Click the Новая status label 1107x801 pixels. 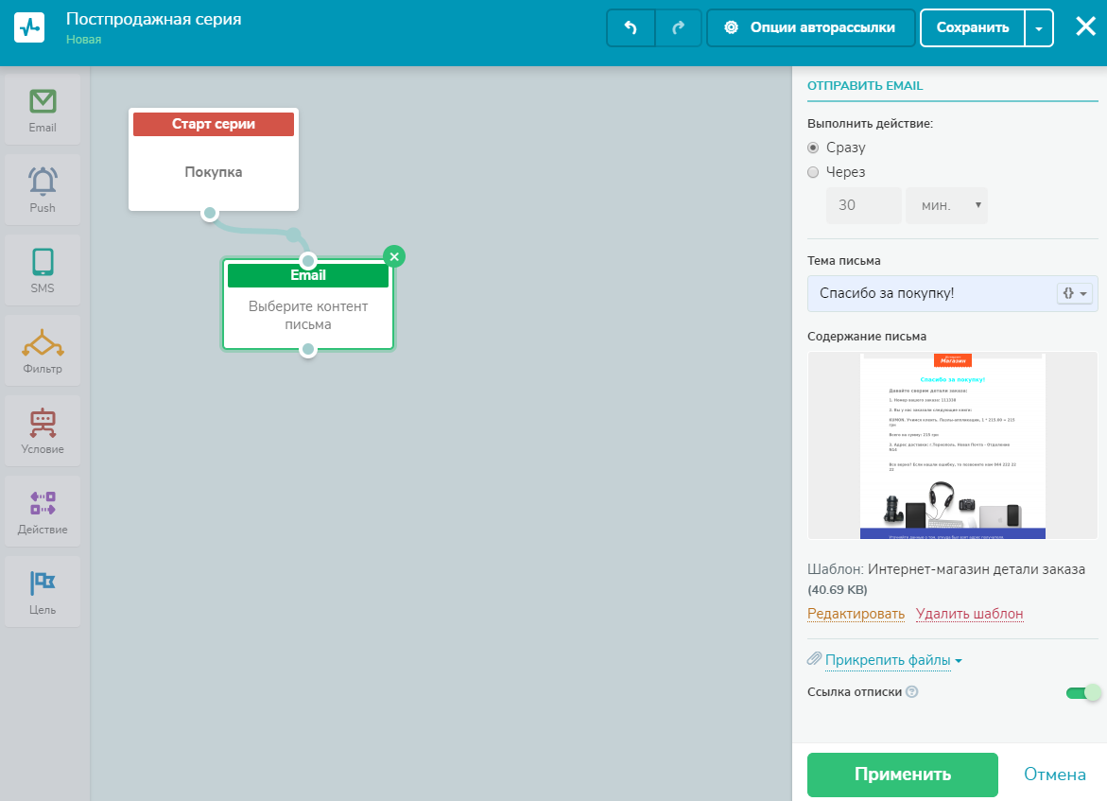83,40
